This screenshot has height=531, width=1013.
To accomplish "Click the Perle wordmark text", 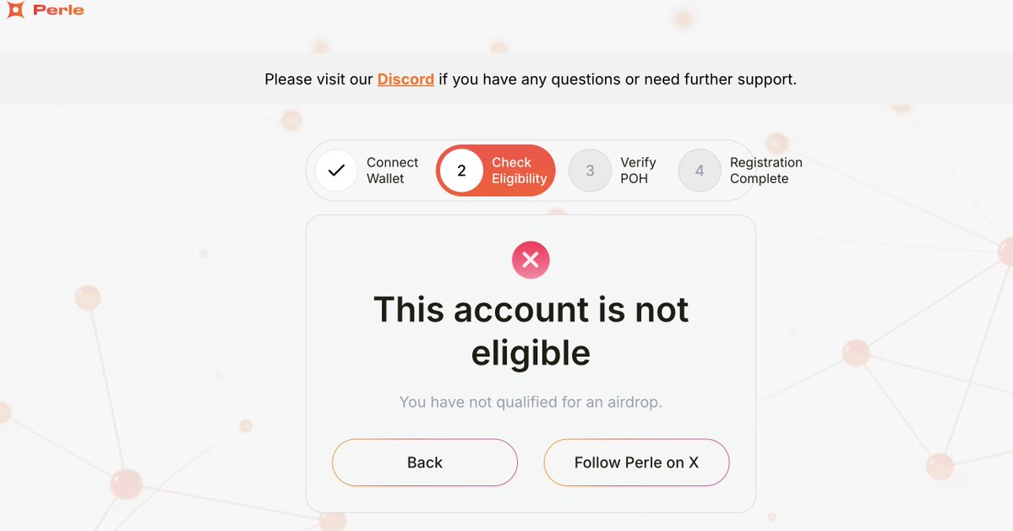I will [x=58, y=11].
